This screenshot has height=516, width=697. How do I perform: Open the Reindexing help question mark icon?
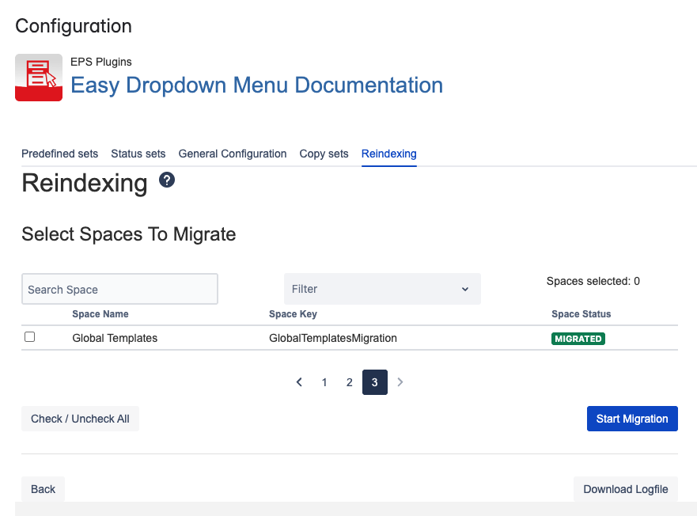click(x=167, y=180)
